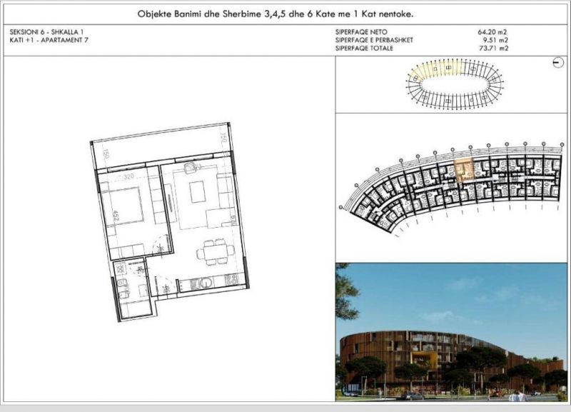Click the north arrow compass symbol

click(556, 64)
